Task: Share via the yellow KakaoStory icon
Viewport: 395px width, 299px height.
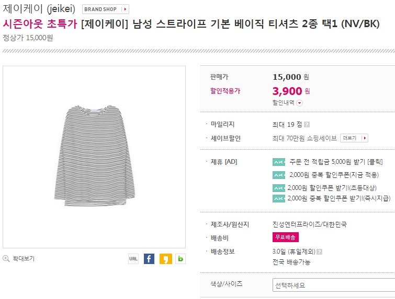Action: [x=165, y=259]
